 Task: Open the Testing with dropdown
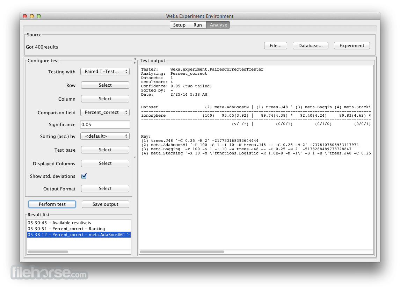click(x=105, y=72)
